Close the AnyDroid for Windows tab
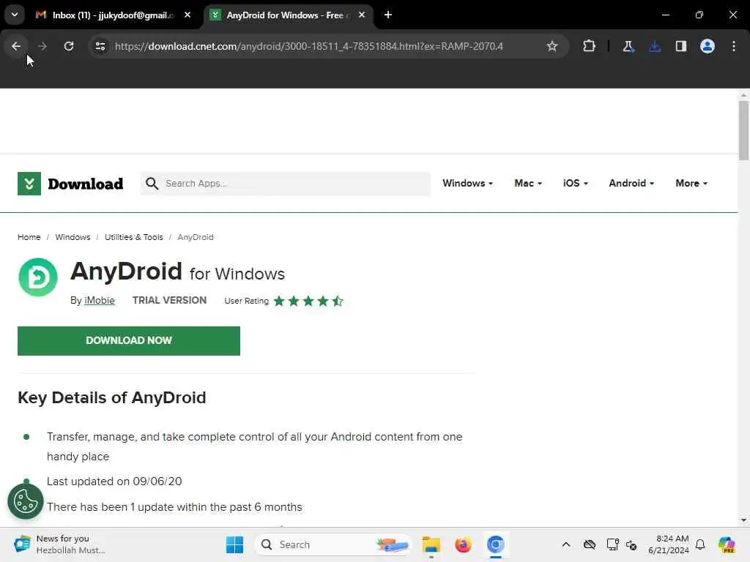Viewport: 750px width, 562px height. 362,15
